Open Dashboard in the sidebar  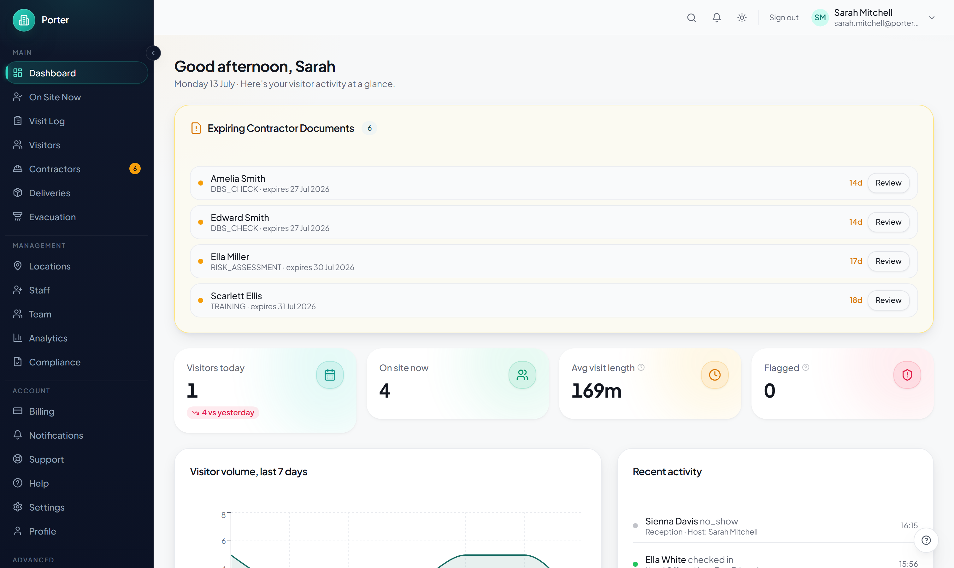coord(77,73)
